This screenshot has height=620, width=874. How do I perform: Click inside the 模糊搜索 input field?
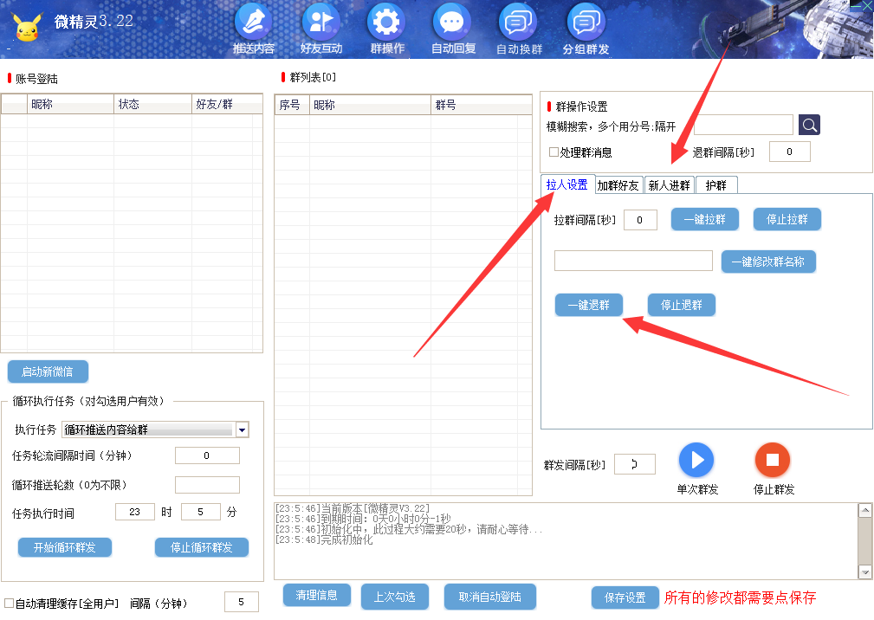(743, 125)
